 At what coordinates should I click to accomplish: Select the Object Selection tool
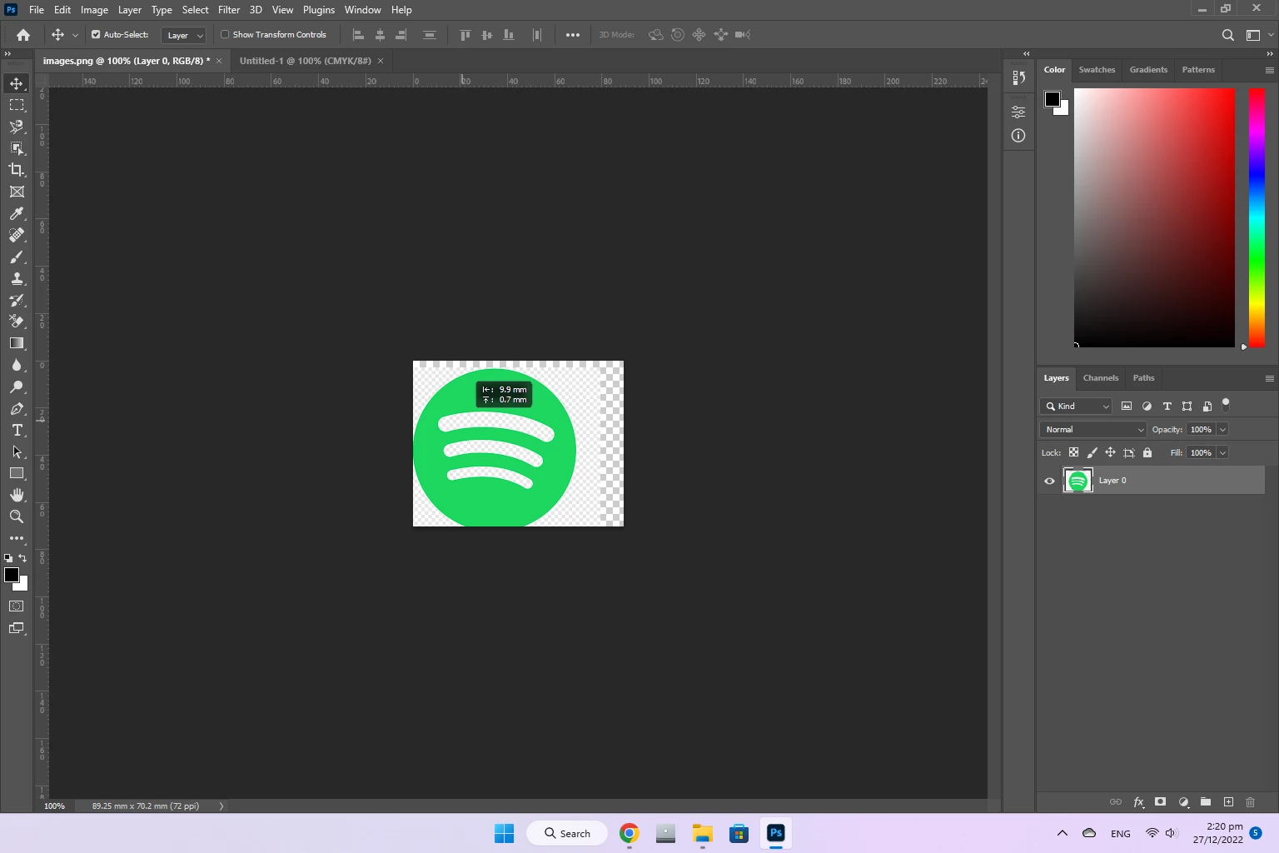17,148
